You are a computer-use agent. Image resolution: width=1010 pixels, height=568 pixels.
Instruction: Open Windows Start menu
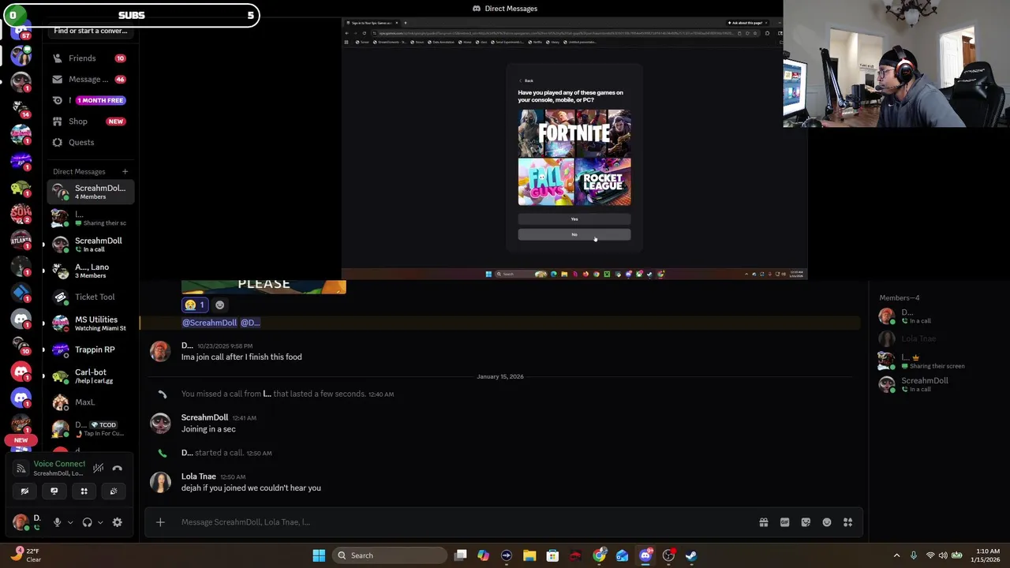(x=319, y=555)
